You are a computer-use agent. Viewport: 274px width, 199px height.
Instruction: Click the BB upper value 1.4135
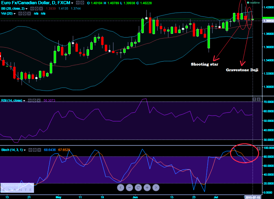point(63,9)
